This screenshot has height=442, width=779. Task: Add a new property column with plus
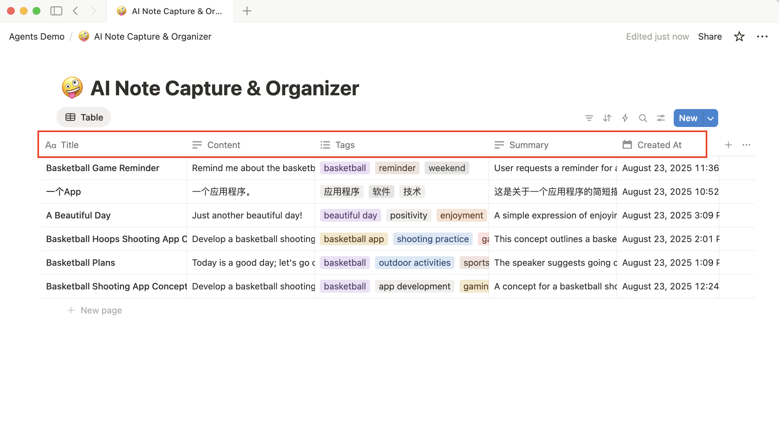tap(728, 145)
